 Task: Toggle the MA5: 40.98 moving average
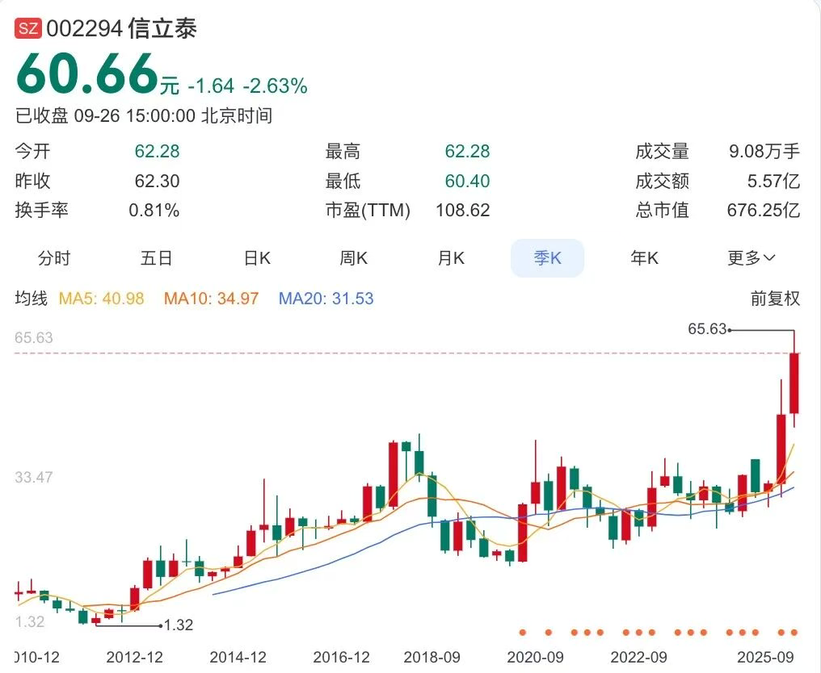[102, 299]
